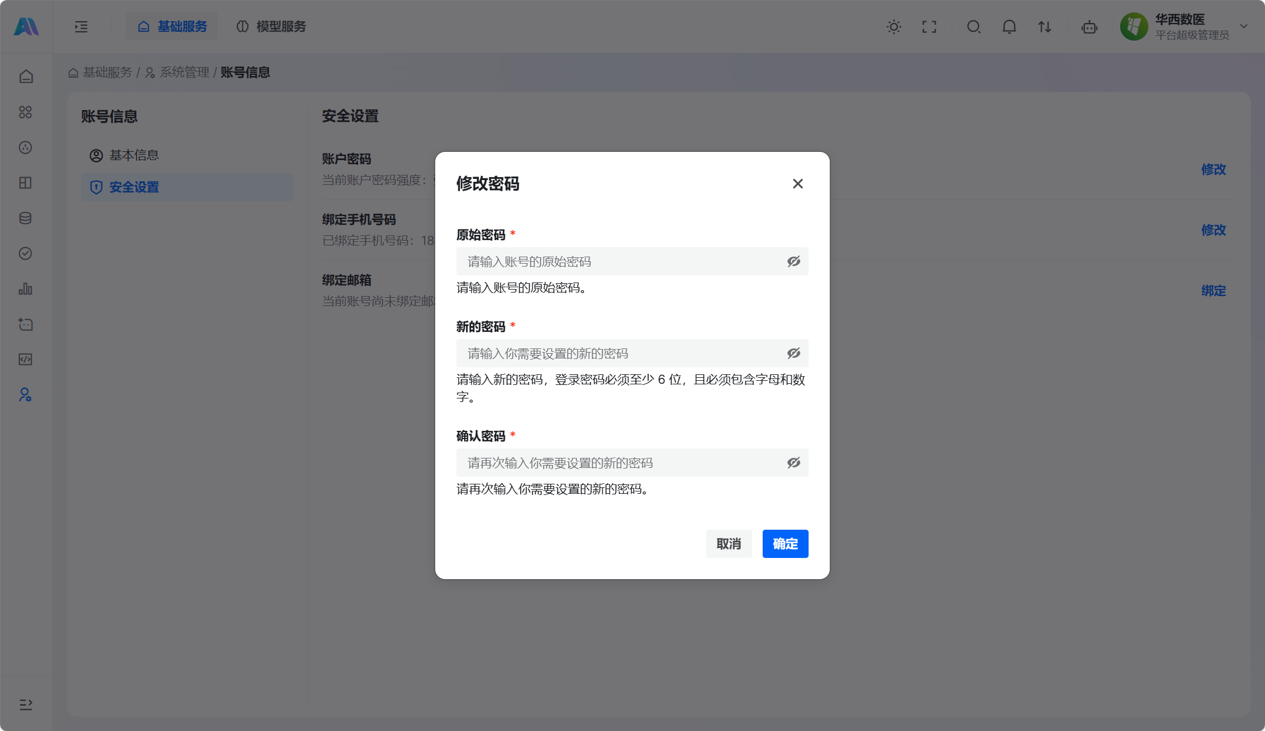This screenshot has width=1265, height=731.
Task: Open the sparkle box sidebar icon
Action: (x=25, y=324)
